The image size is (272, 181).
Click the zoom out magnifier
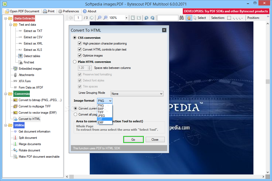click(x=99, y=18)
